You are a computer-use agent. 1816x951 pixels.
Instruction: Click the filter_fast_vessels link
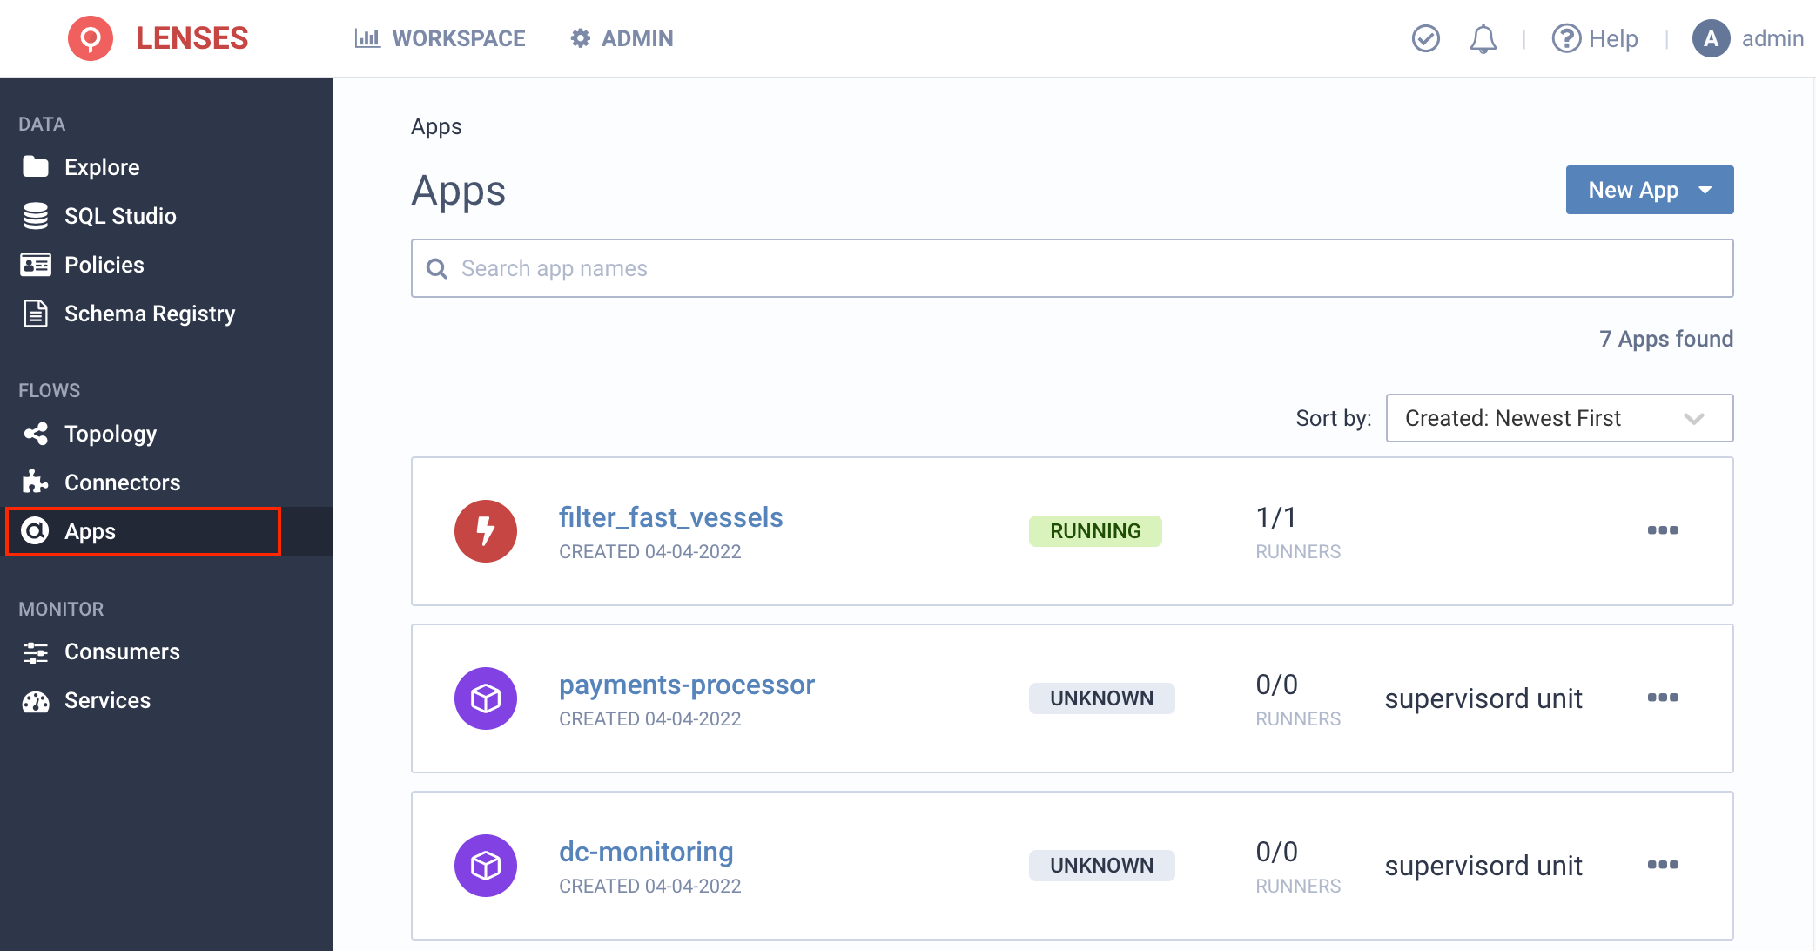point(670,519)
